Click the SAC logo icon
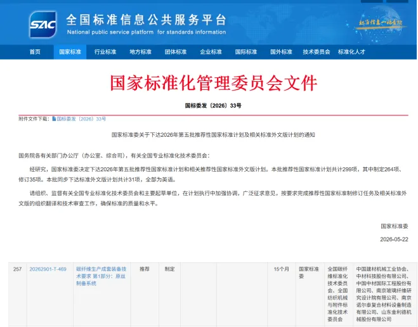This screenshot has height=327, width=418. coord(43,25)
